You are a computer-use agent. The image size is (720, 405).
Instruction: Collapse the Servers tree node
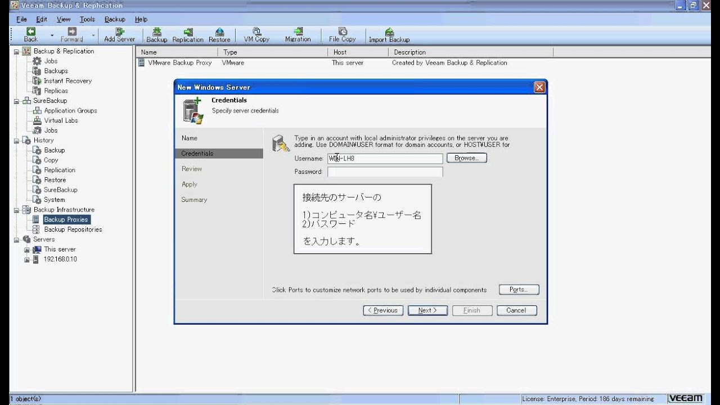16,240
